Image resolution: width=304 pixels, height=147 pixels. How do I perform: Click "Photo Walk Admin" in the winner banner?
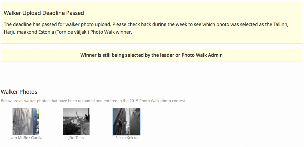point(202,55)
